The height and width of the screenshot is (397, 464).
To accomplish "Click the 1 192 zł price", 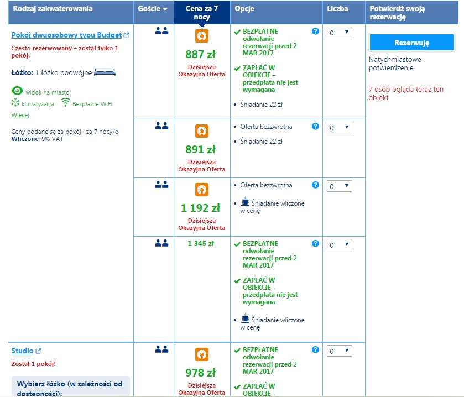I will coord(200,208).
